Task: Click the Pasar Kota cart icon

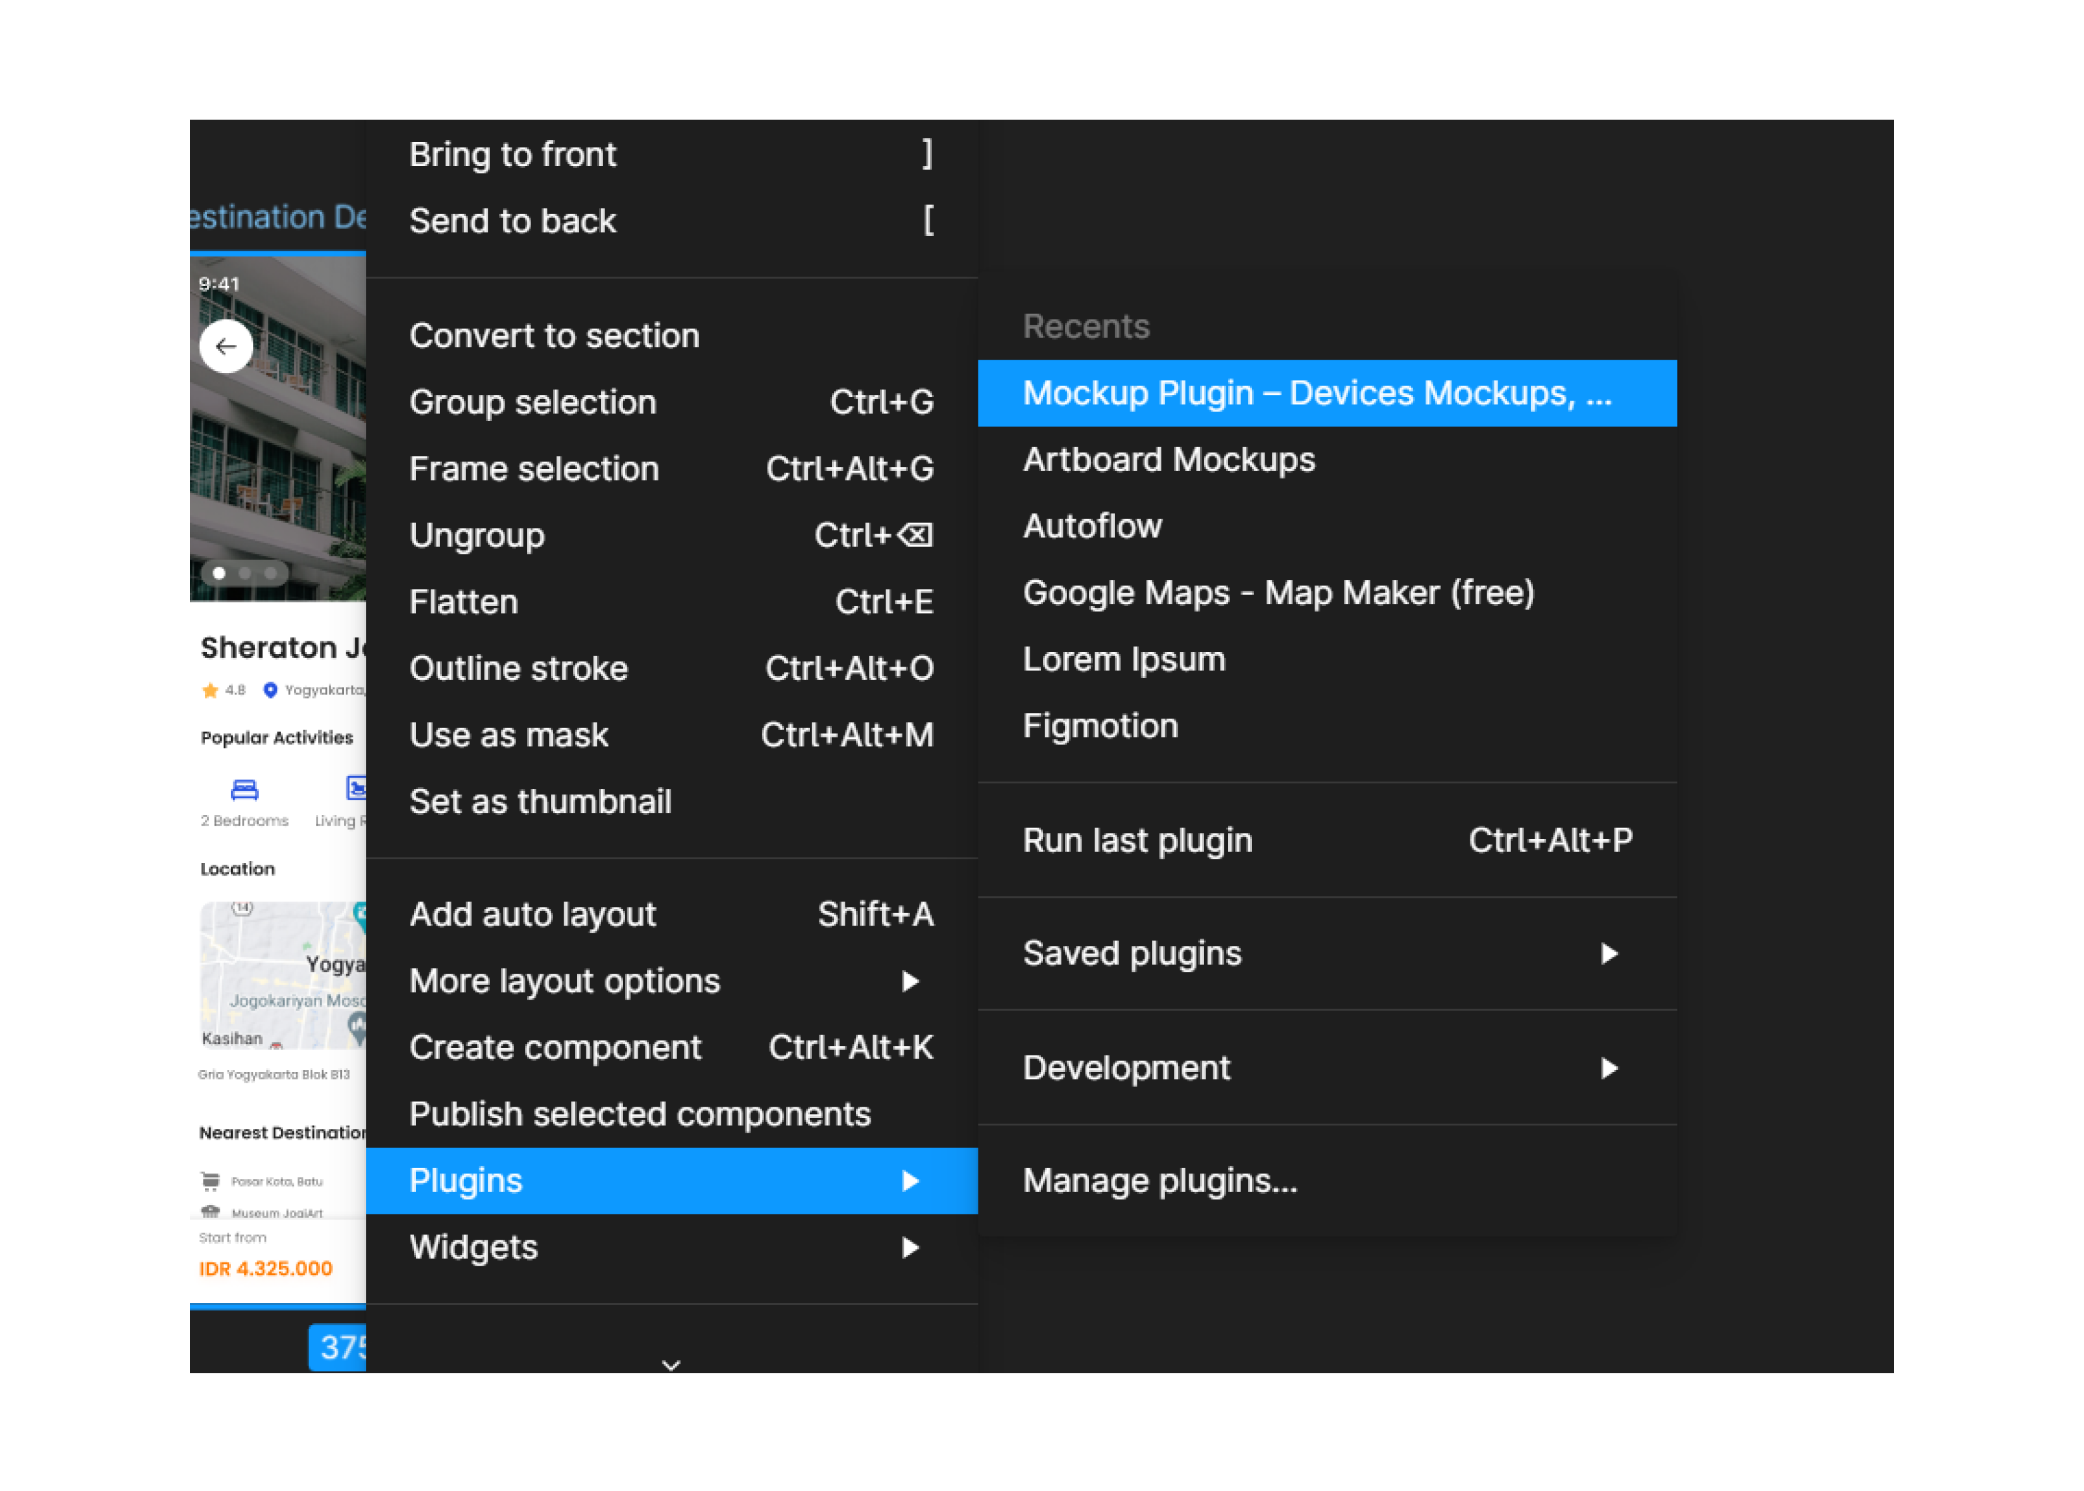Action: [x=210, y=1181]
